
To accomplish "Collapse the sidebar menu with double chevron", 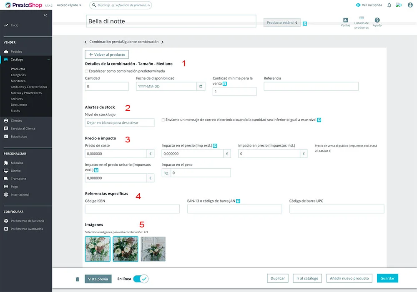I will (x=45, y=15).
